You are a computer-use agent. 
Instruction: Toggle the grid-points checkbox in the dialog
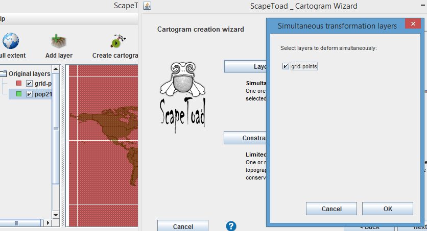pos(286,66)
